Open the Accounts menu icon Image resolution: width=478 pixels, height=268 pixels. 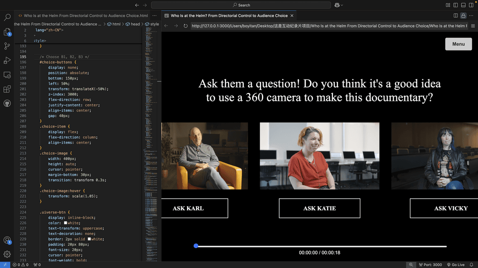(x=7, y=240)
